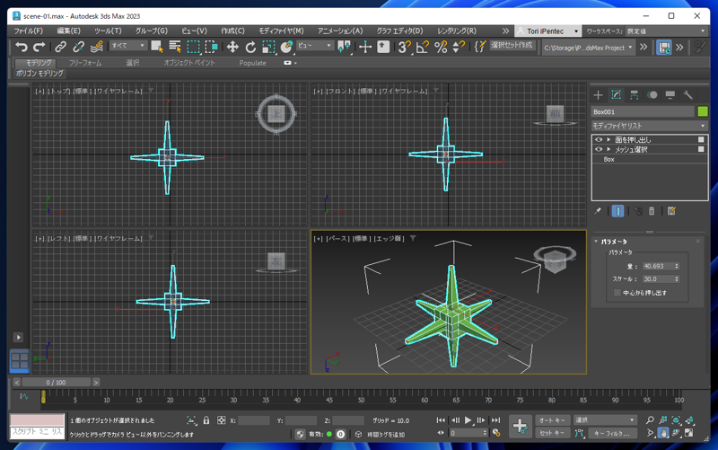Click the 量 value field showing 40.693
This screenshot has height=450, width=718.
pyautogui.click(x=658, y=266)
